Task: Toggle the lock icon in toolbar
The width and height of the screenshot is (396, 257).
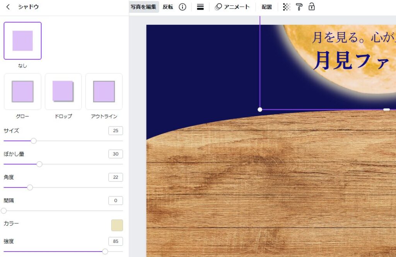Action: coord(311,7)
